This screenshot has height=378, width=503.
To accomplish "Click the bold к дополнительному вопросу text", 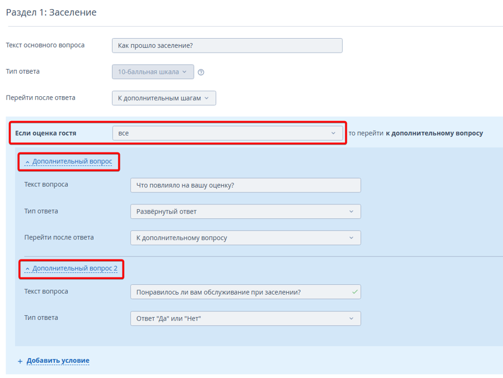I will (434, 133).
